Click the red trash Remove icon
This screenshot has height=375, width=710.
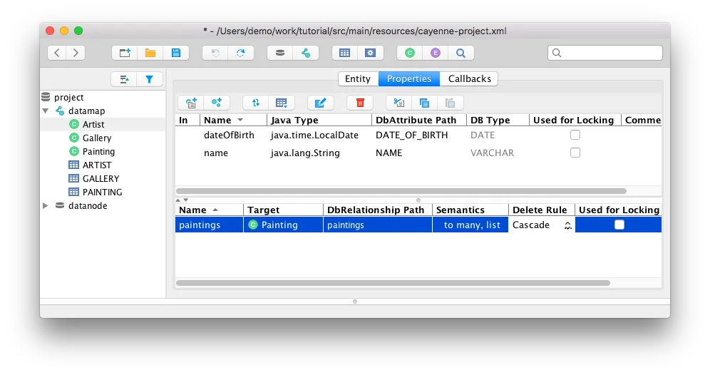[x=360, y=103]
